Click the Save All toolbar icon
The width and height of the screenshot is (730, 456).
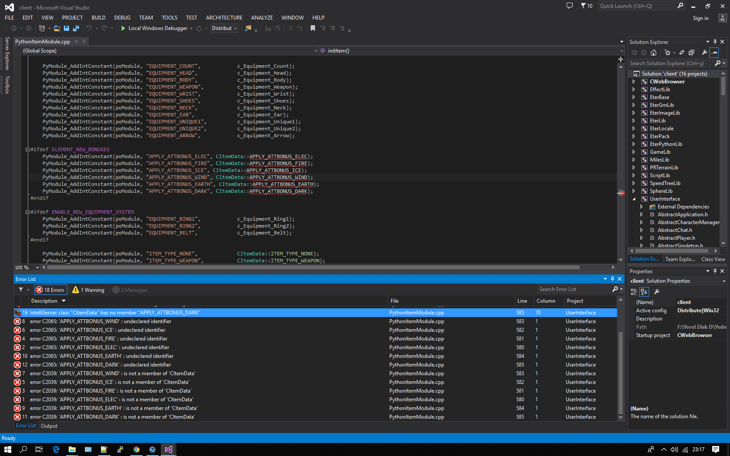click(x=76, y=28)
